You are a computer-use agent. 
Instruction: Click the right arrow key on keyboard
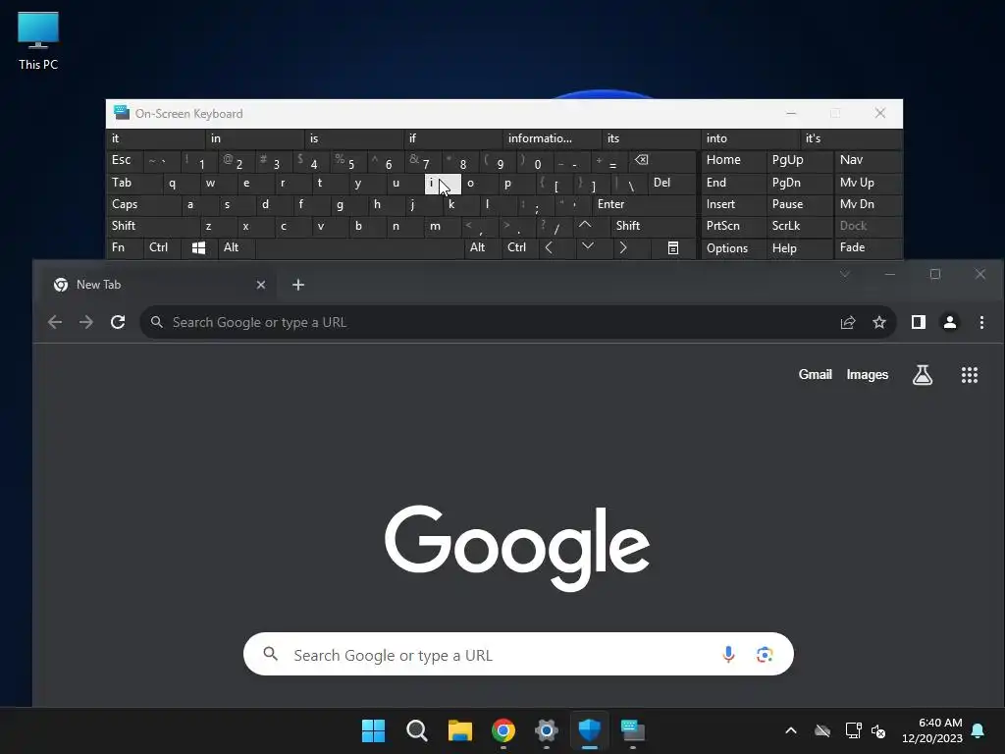click(x=623, y=247)
